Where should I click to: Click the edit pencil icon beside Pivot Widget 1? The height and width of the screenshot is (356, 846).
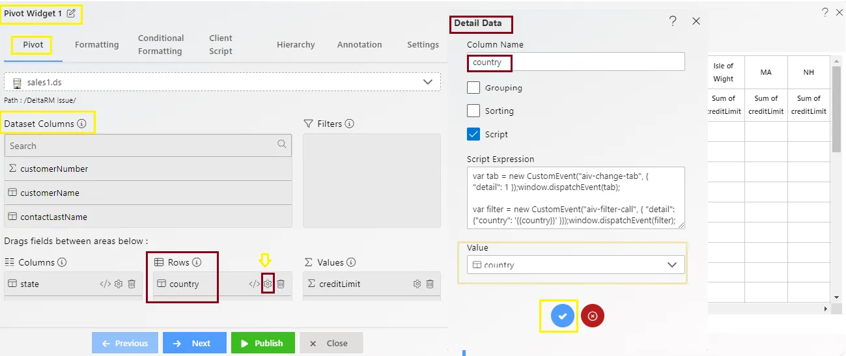point(71,14)
